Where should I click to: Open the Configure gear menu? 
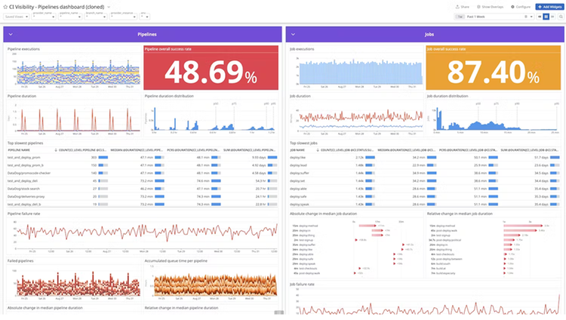(x=521, y=7)
